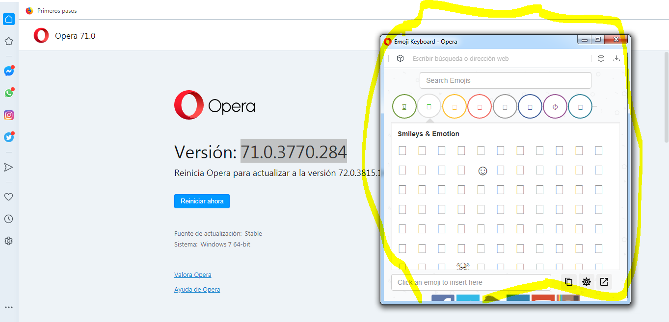The height and width of the screenshot is (322, 669).
Task: Click the Search Emojis field
Action: tap(506, 80)
